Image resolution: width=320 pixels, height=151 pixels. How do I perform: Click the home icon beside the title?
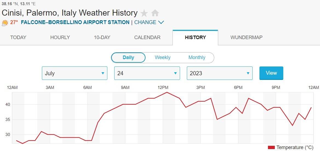click(155, 13)
